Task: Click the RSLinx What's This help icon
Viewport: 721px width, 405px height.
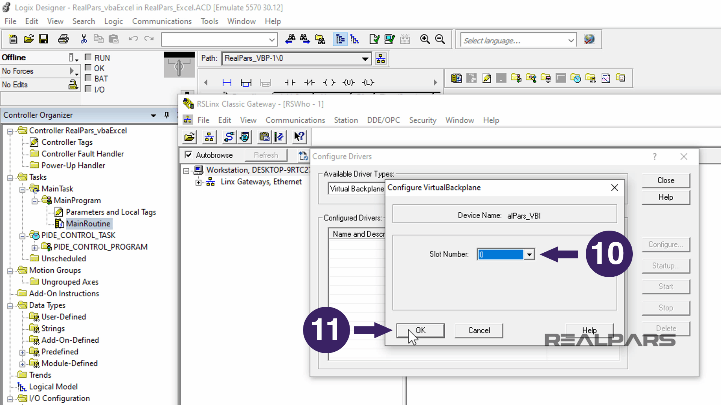Action: click(299, 137)
